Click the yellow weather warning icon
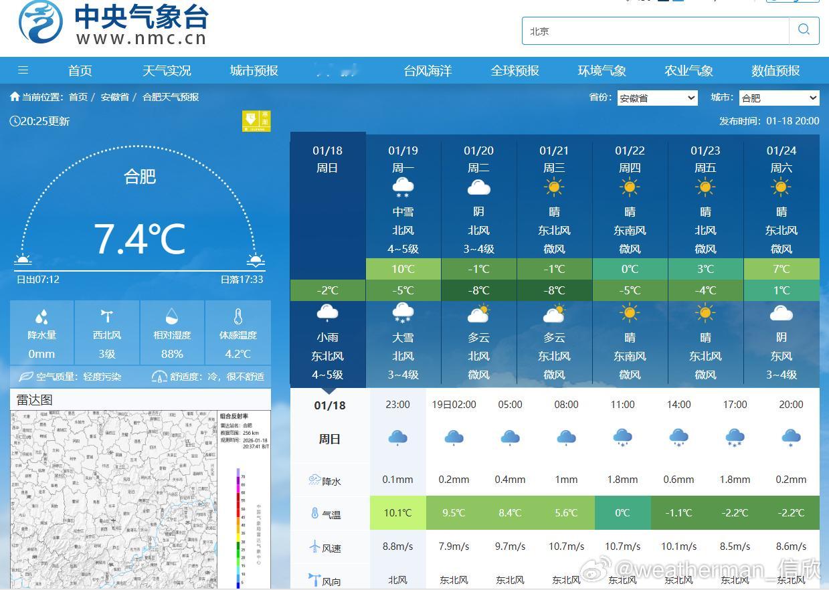The height and width of the screenshot is (590, 829). pyautogui.click(x=257, y=121)
